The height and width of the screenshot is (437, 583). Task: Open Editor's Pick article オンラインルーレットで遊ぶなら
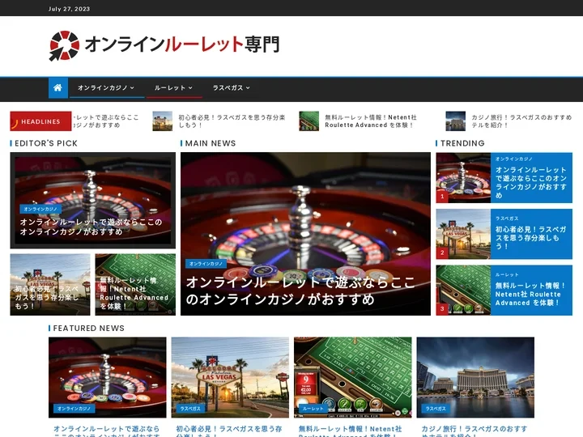pyautogui.click(x=91, y=227)
